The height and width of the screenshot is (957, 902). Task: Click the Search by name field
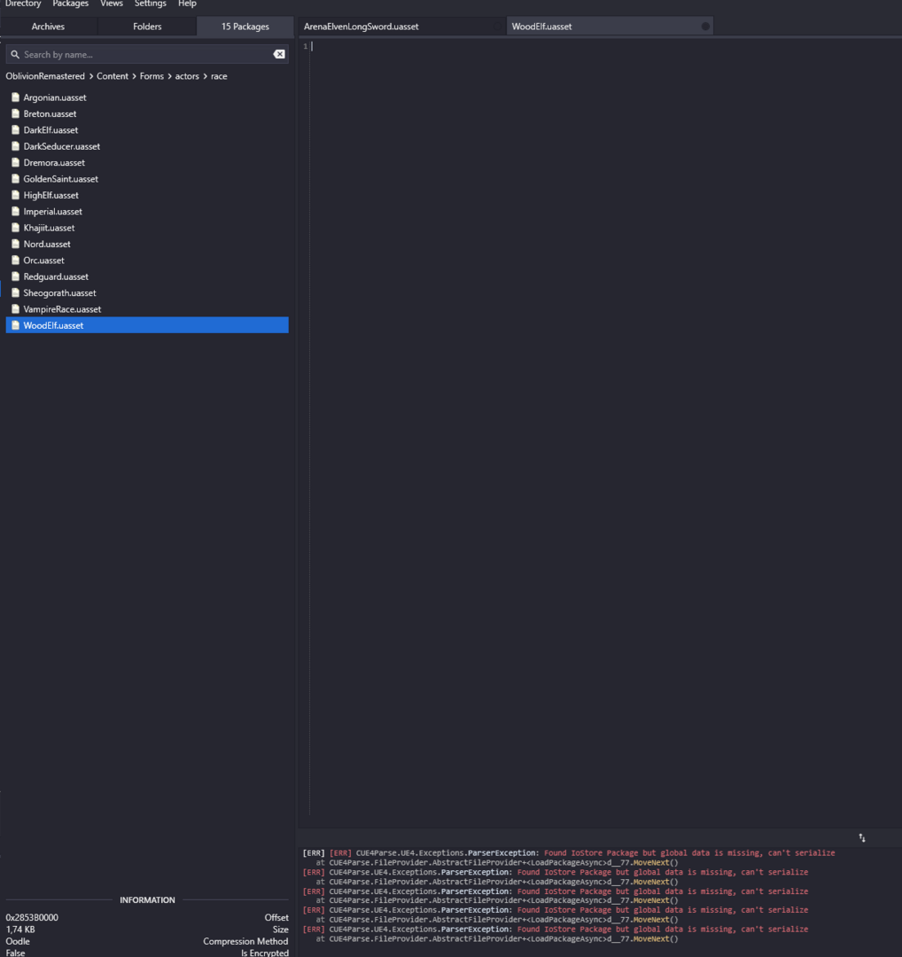pyautogui.click(x=146, y=54)
